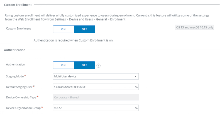Click the Authentication section header
The image size is (222, 115).
(x=15, y=50)
